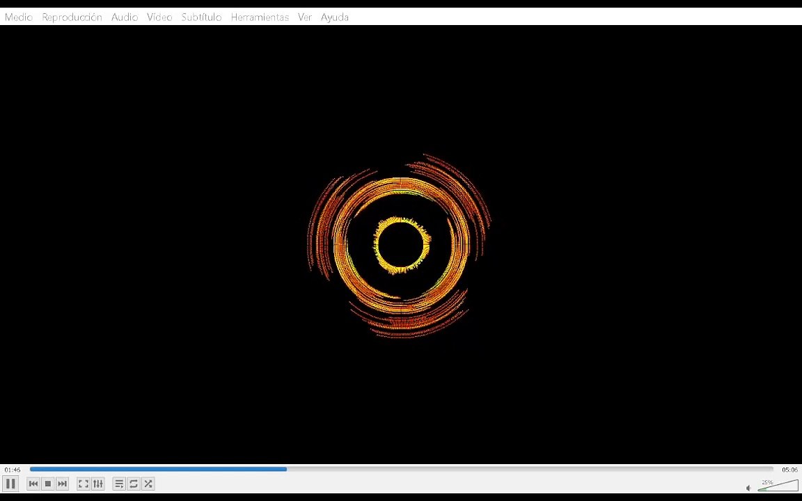802x501 pixels.
Task: Click the elapsed time label 01:46
Action: coord(13,470)
